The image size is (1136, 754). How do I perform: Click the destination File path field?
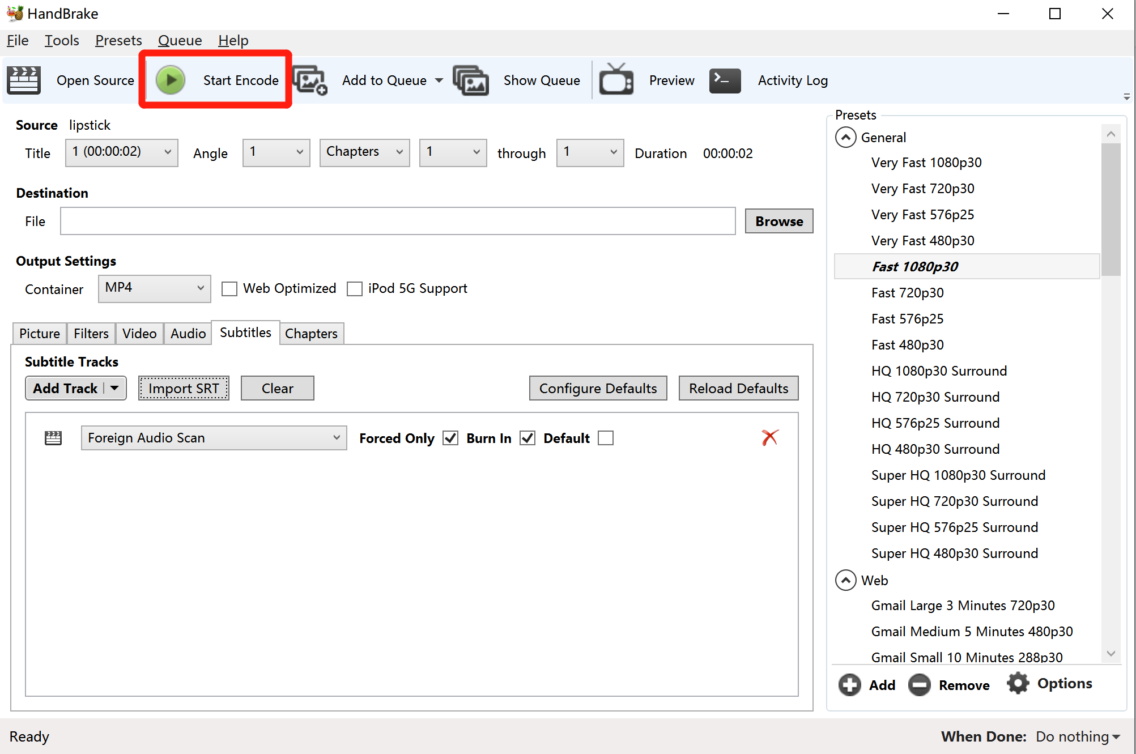pos(398,221)
